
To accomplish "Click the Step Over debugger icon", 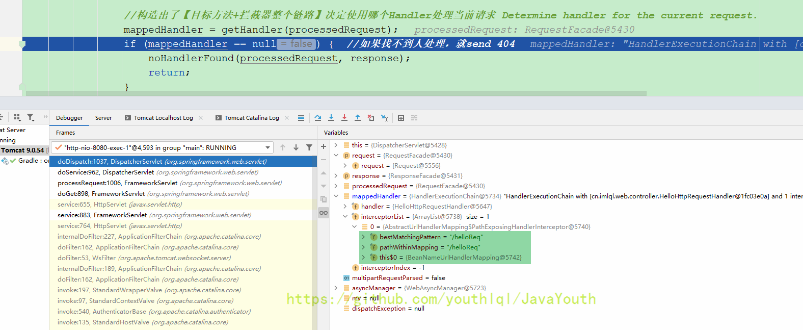I will pyautogui.click(x=318, y=118).
